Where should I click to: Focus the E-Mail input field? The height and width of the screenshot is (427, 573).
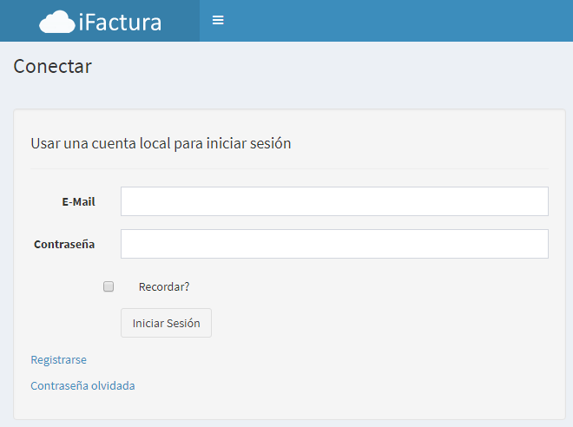click(x=334, y=201)
